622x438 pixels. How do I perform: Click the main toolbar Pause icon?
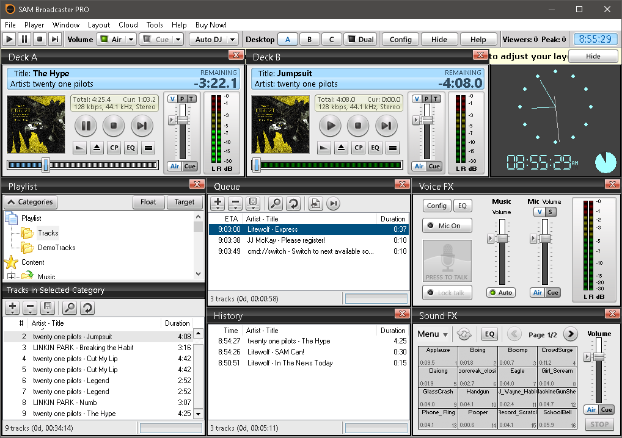coord(24,39)
